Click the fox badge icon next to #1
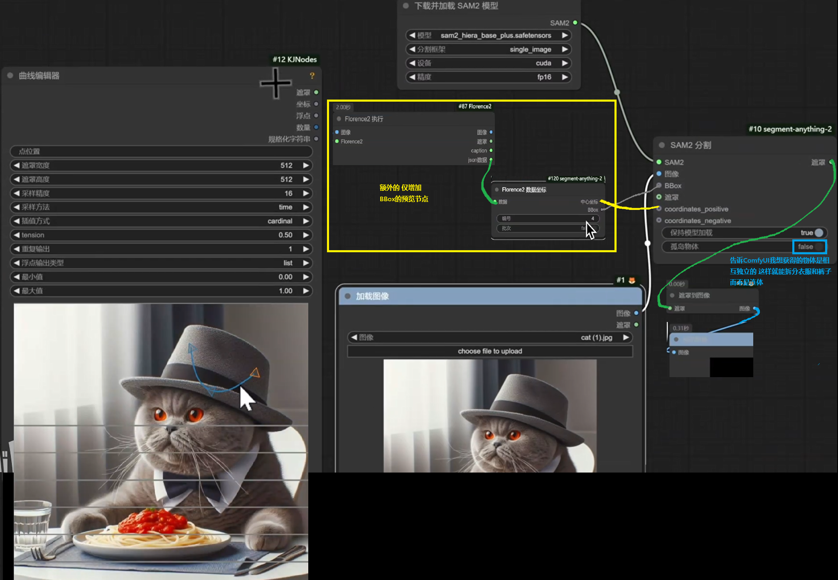The image size is (838, 580). pos(632,280)
